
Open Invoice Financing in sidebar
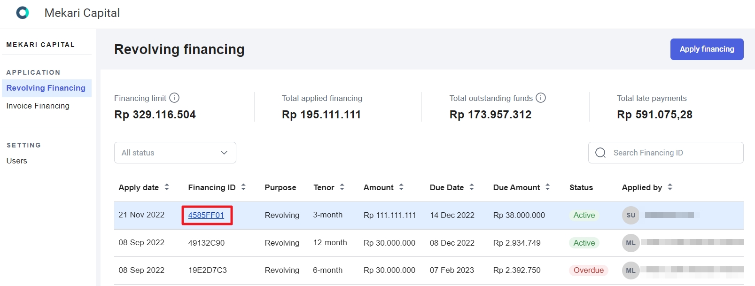click(x=38, y=106)
